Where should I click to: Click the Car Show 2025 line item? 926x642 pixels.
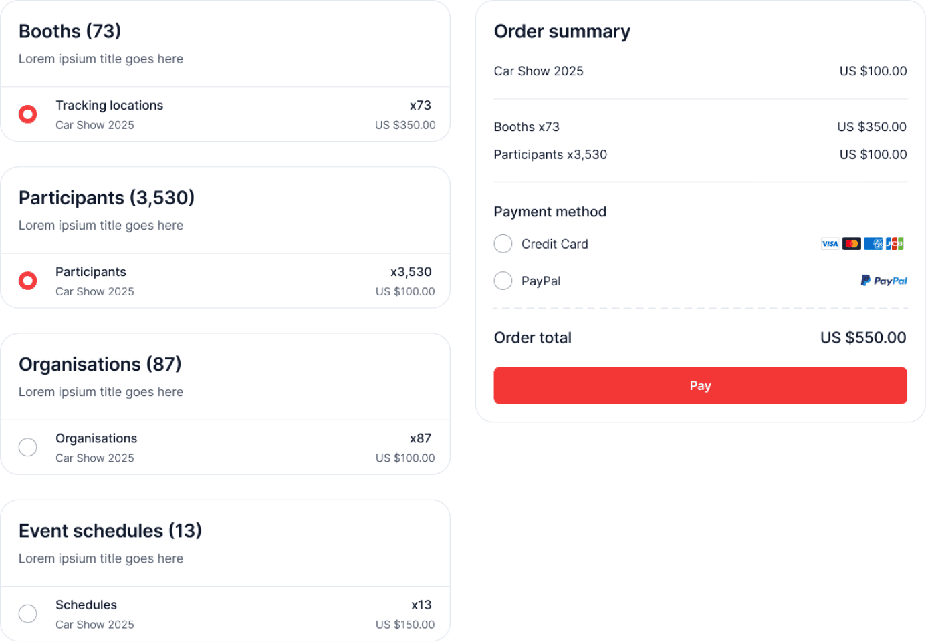click(539, 71)
